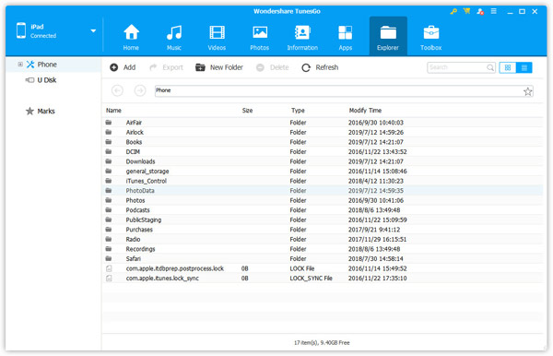Open the Toolbox tab
The height and width of the screenshot is (356, 553).
(430, 37)
